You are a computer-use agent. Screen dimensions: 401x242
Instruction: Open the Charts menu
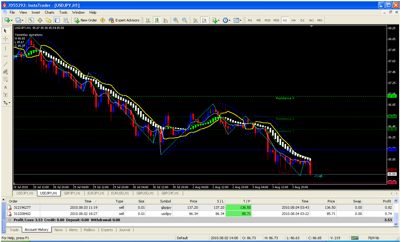tap(50, 12)
